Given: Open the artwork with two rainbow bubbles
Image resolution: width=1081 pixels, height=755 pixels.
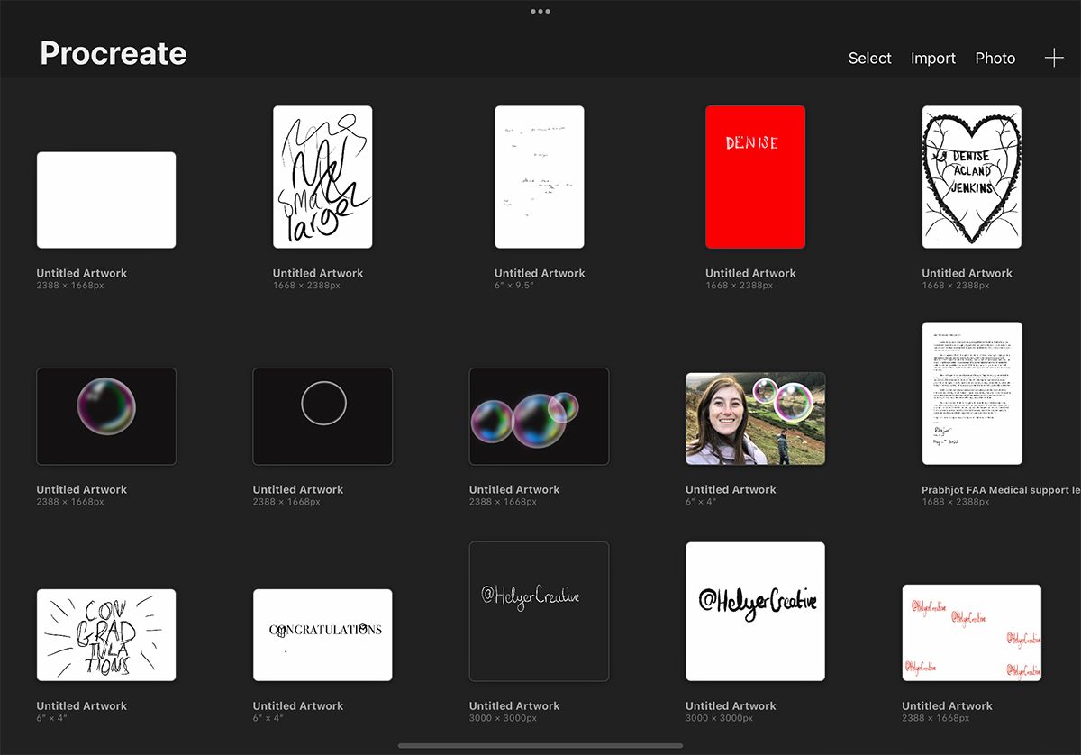Looking at the screenshot, I should pos(539,415).
